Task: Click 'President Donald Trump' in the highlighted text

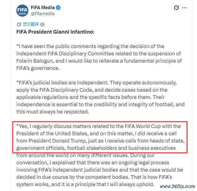Action: [x=57, y=141]
